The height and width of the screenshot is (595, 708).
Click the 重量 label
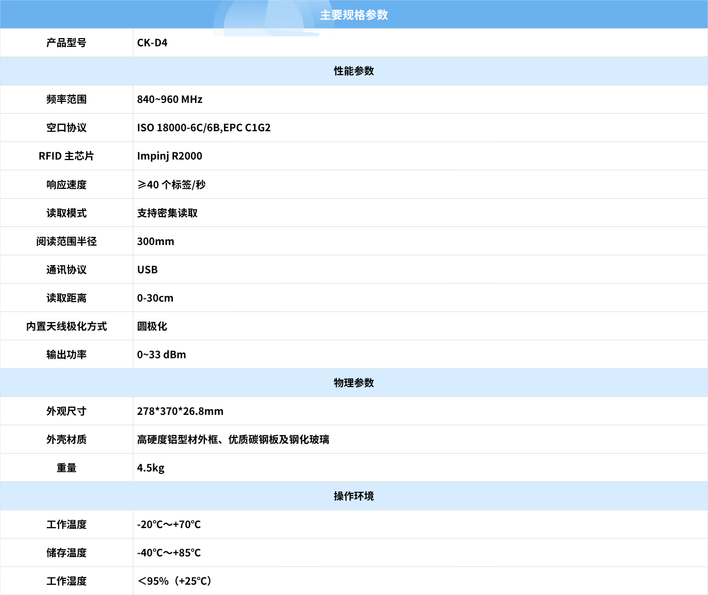point(66,467)
